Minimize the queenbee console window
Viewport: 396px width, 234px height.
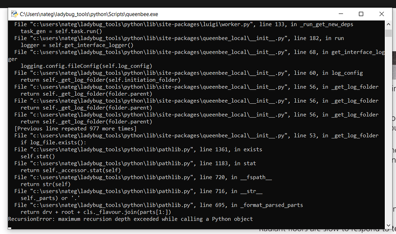click(x=340, y=13)
